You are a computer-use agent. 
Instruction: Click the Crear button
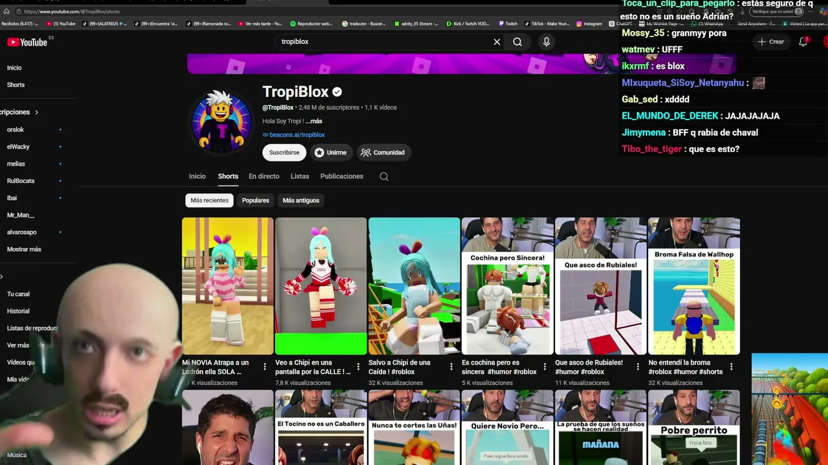[771, 42]
